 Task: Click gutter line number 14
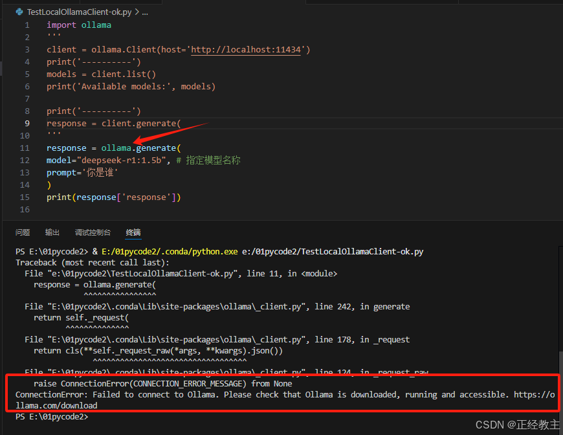pyautogui.click(x=25, y=185)
